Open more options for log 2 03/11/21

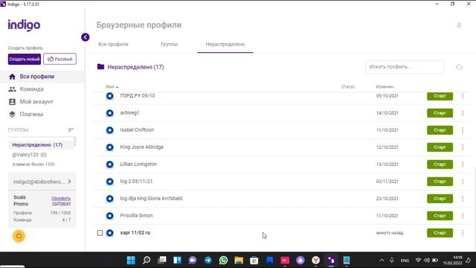click(x=463, y=182)
